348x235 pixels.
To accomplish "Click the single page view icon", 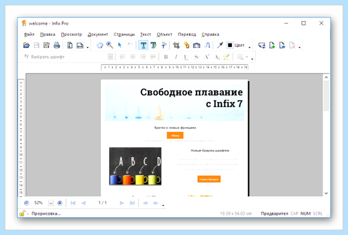I will click(x=70, y=45).
